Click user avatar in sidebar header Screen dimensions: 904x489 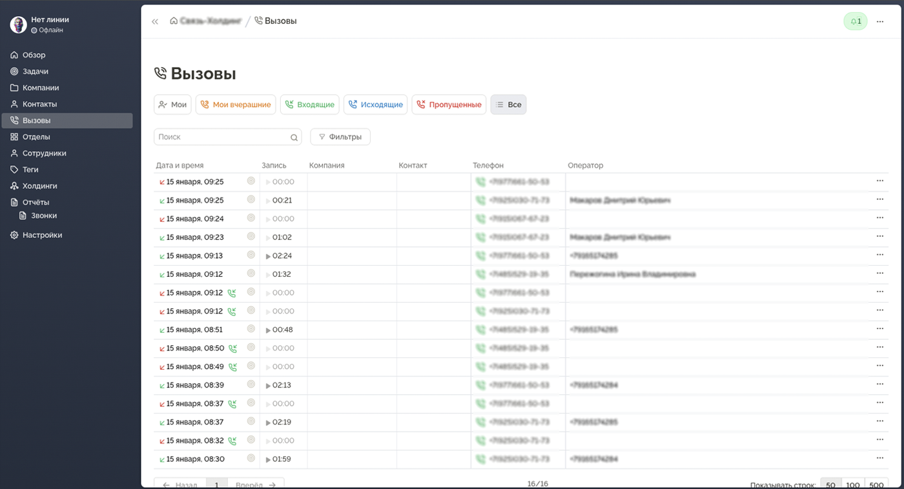coord(19,25)
